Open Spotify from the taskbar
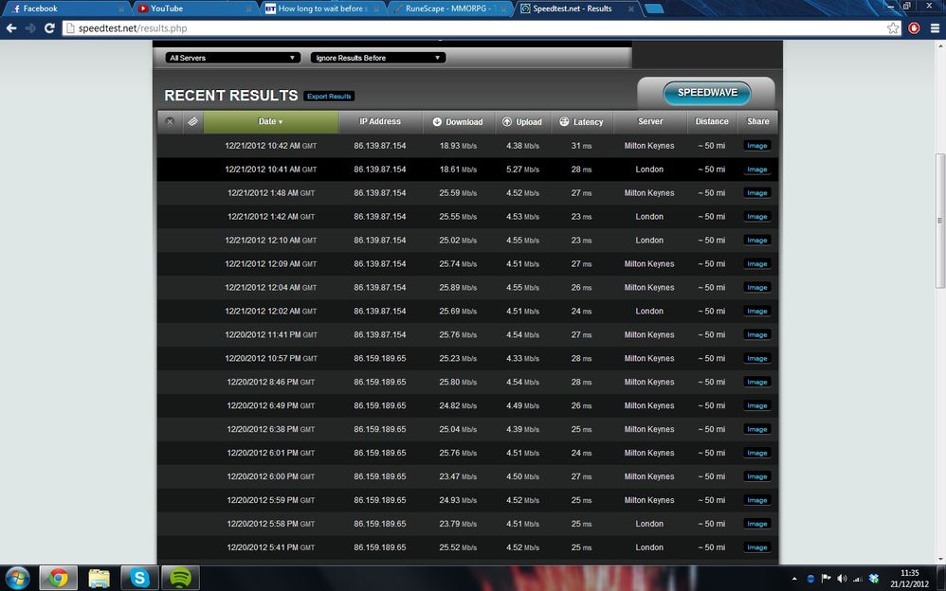 (180, 578)
